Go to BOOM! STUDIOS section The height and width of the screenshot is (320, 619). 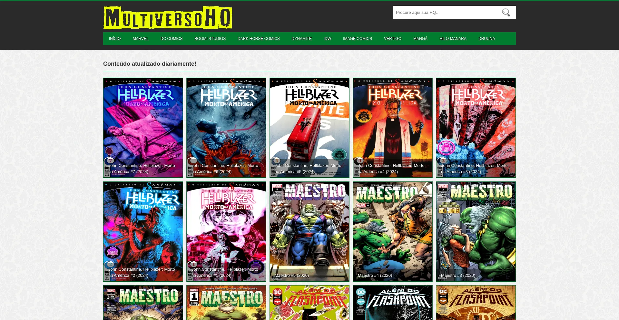pyautogui.click(x=210, y=39)
